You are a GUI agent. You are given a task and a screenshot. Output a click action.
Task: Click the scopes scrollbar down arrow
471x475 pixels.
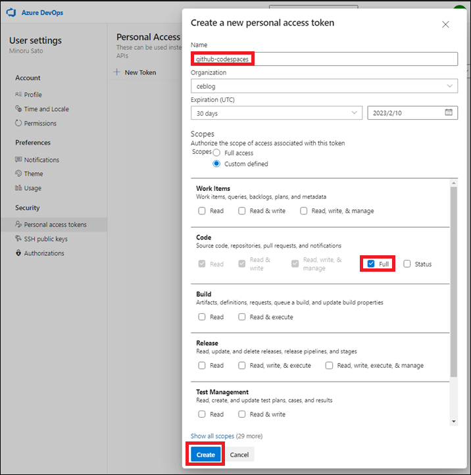[453, 421]
